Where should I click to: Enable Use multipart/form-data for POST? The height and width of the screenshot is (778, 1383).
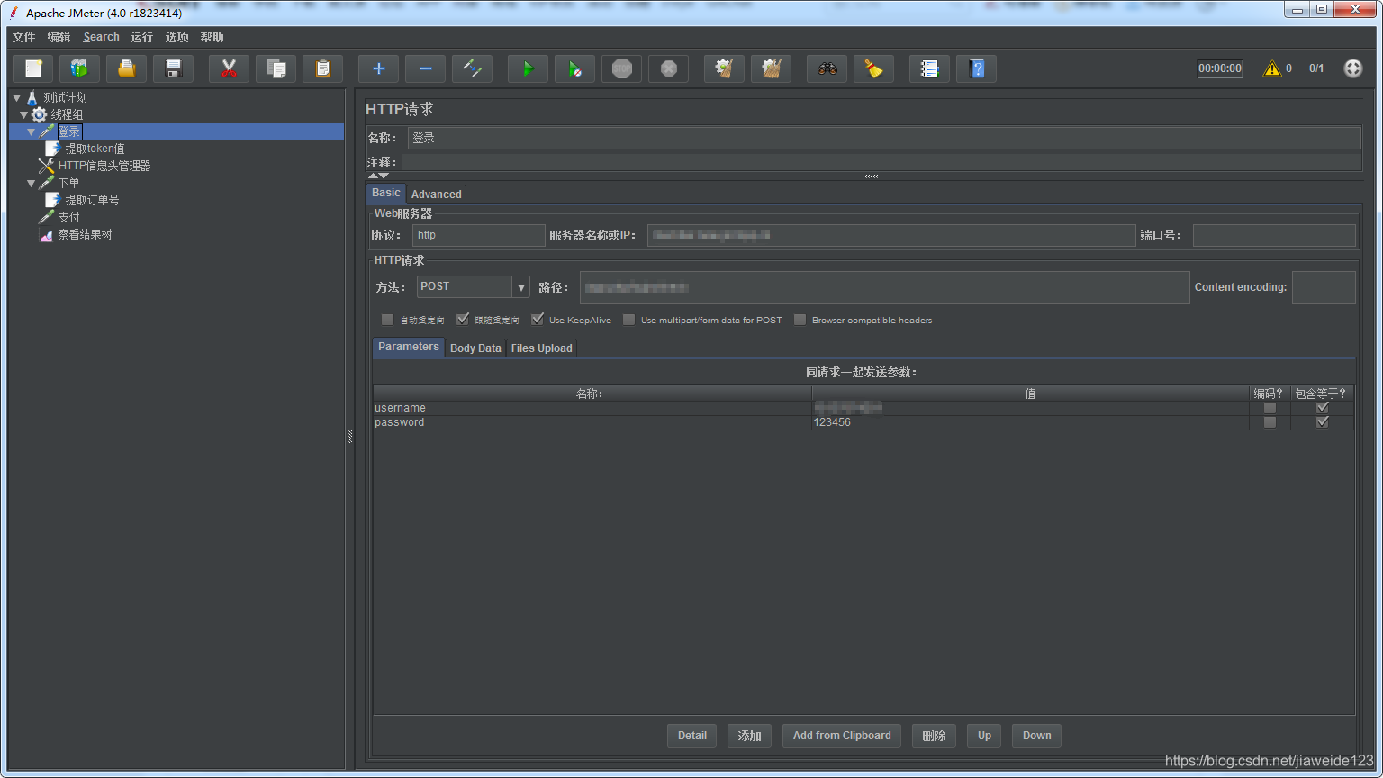[x=629, y=320]
